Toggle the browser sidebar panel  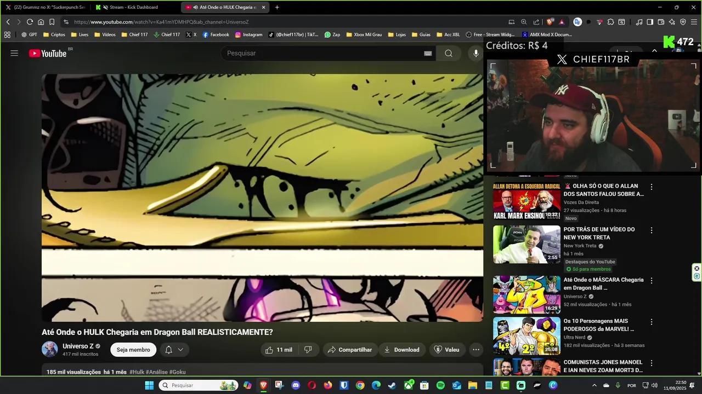[650, 22]
